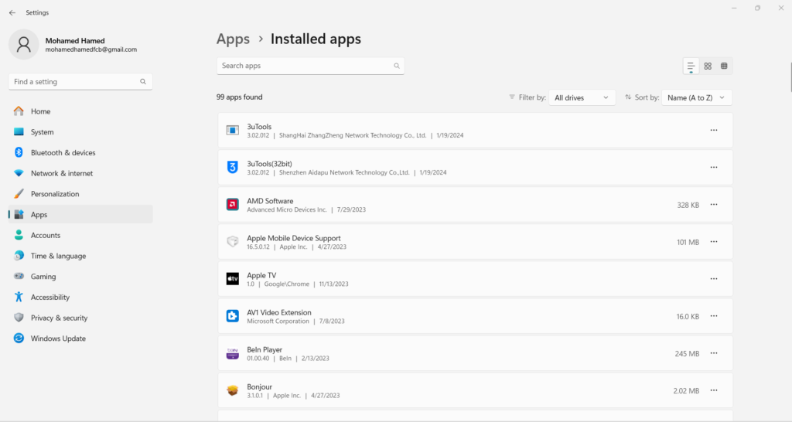Image resolution: width=792 pixels, height=422 pixels.
Task: Switch to list view layout icon
Action: pyautogui.click(x=691, y=66)
